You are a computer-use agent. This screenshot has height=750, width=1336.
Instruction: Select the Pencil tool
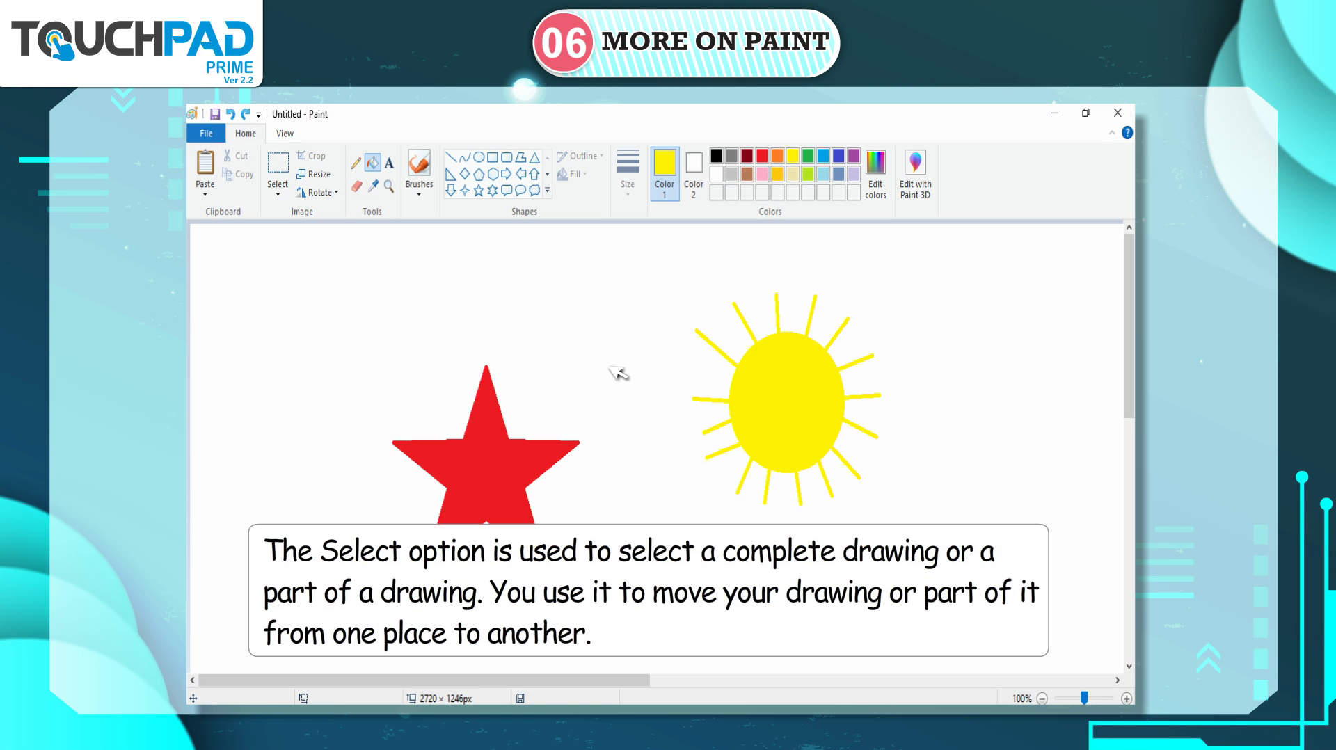(356, 163)
